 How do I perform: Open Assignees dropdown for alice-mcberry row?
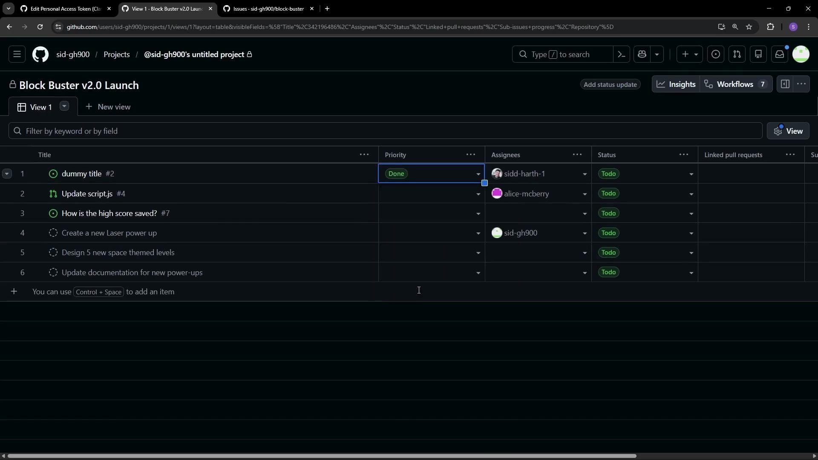pos(585,194)
